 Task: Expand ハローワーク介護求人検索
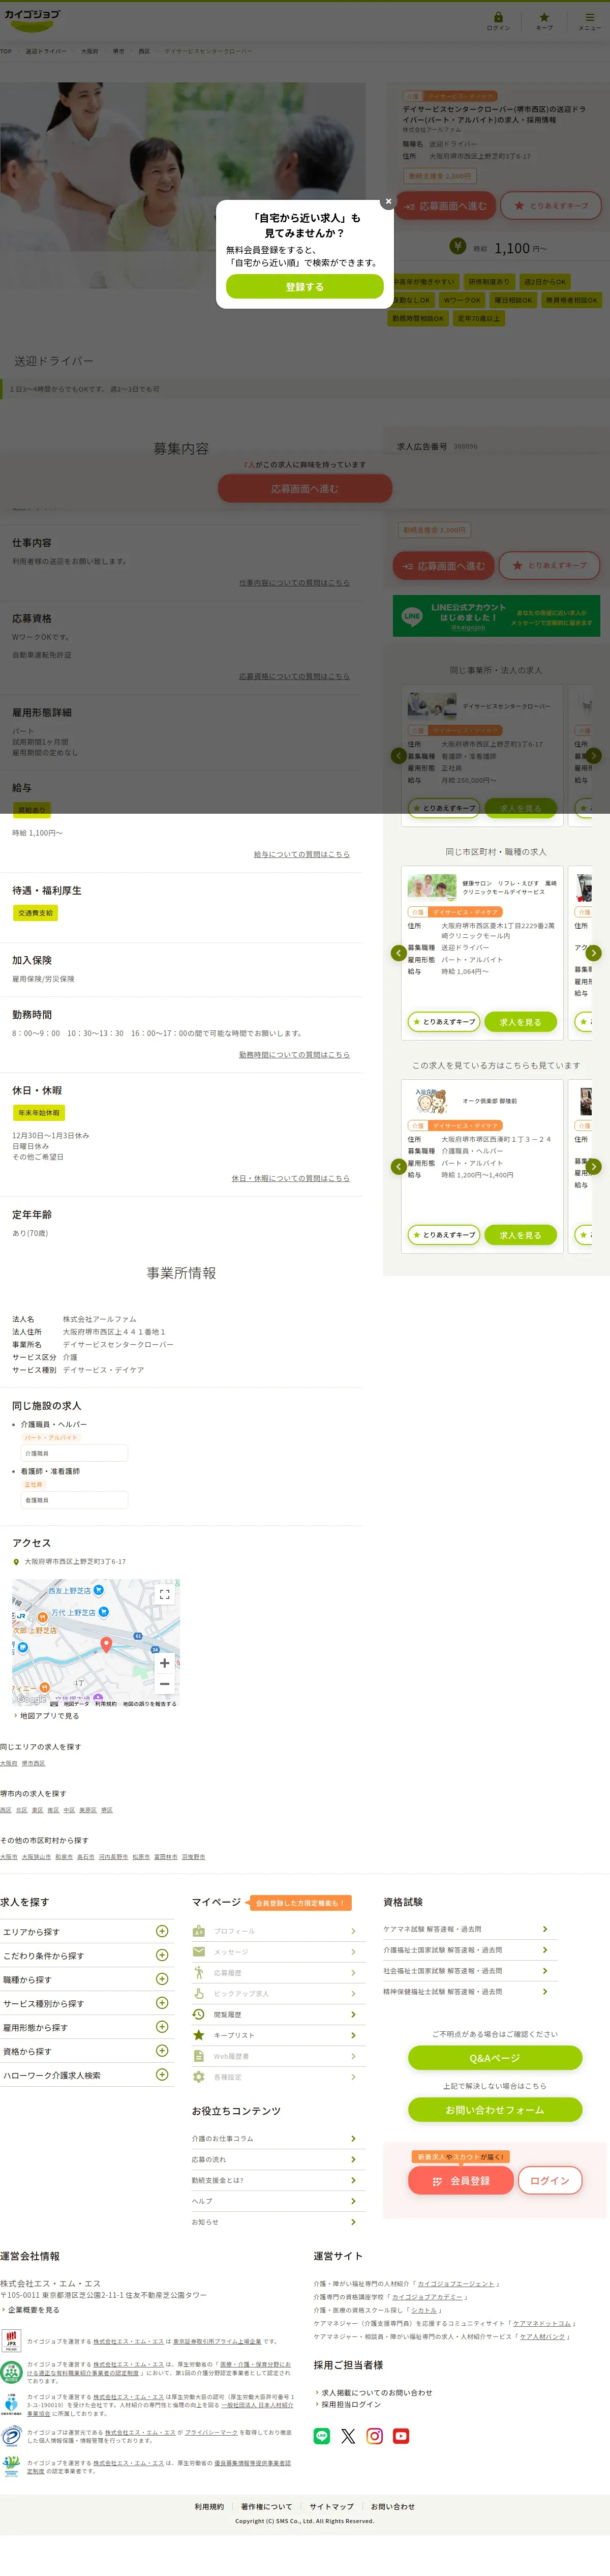pos(87,2075)
